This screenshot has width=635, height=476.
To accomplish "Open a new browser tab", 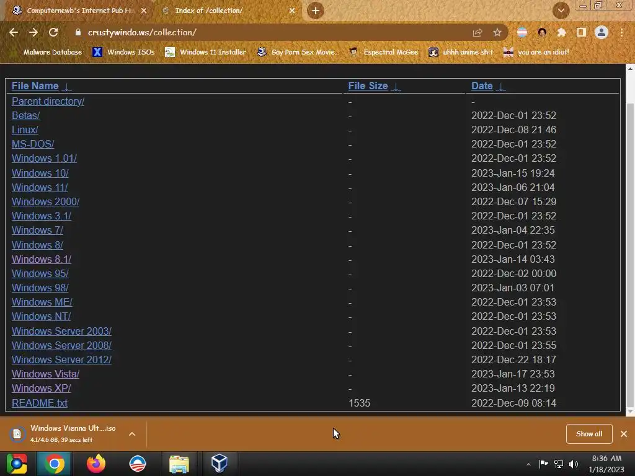I will [x=316, y=11].
